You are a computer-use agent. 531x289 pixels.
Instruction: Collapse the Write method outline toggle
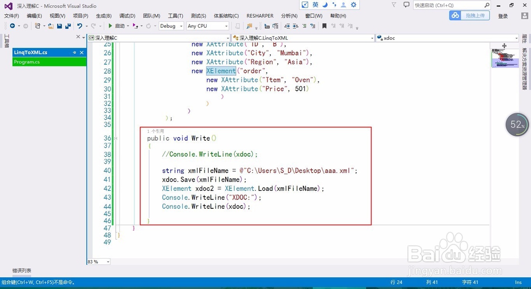coord(116,138)
